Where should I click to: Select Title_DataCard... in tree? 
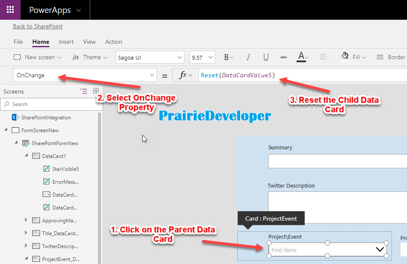pyautogui.click(x=60, y=234)
